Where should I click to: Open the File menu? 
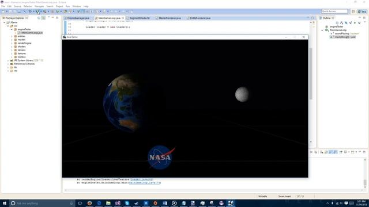(3, 6)
